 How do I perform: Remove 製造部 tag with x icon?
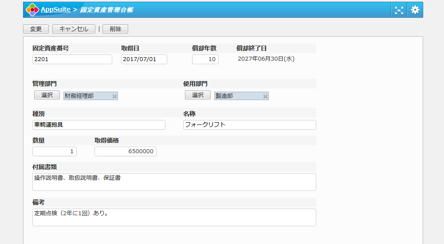(x=265, y=96)
